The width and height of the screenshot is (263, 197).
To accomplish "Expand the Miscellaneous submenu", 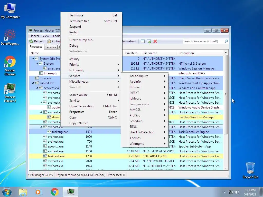I will tap(91, 82).
